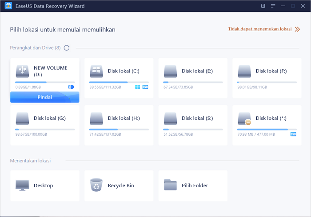Select the Disk lokal (*:) label
Screen dimensions: 311x217
tap(271, 118)
